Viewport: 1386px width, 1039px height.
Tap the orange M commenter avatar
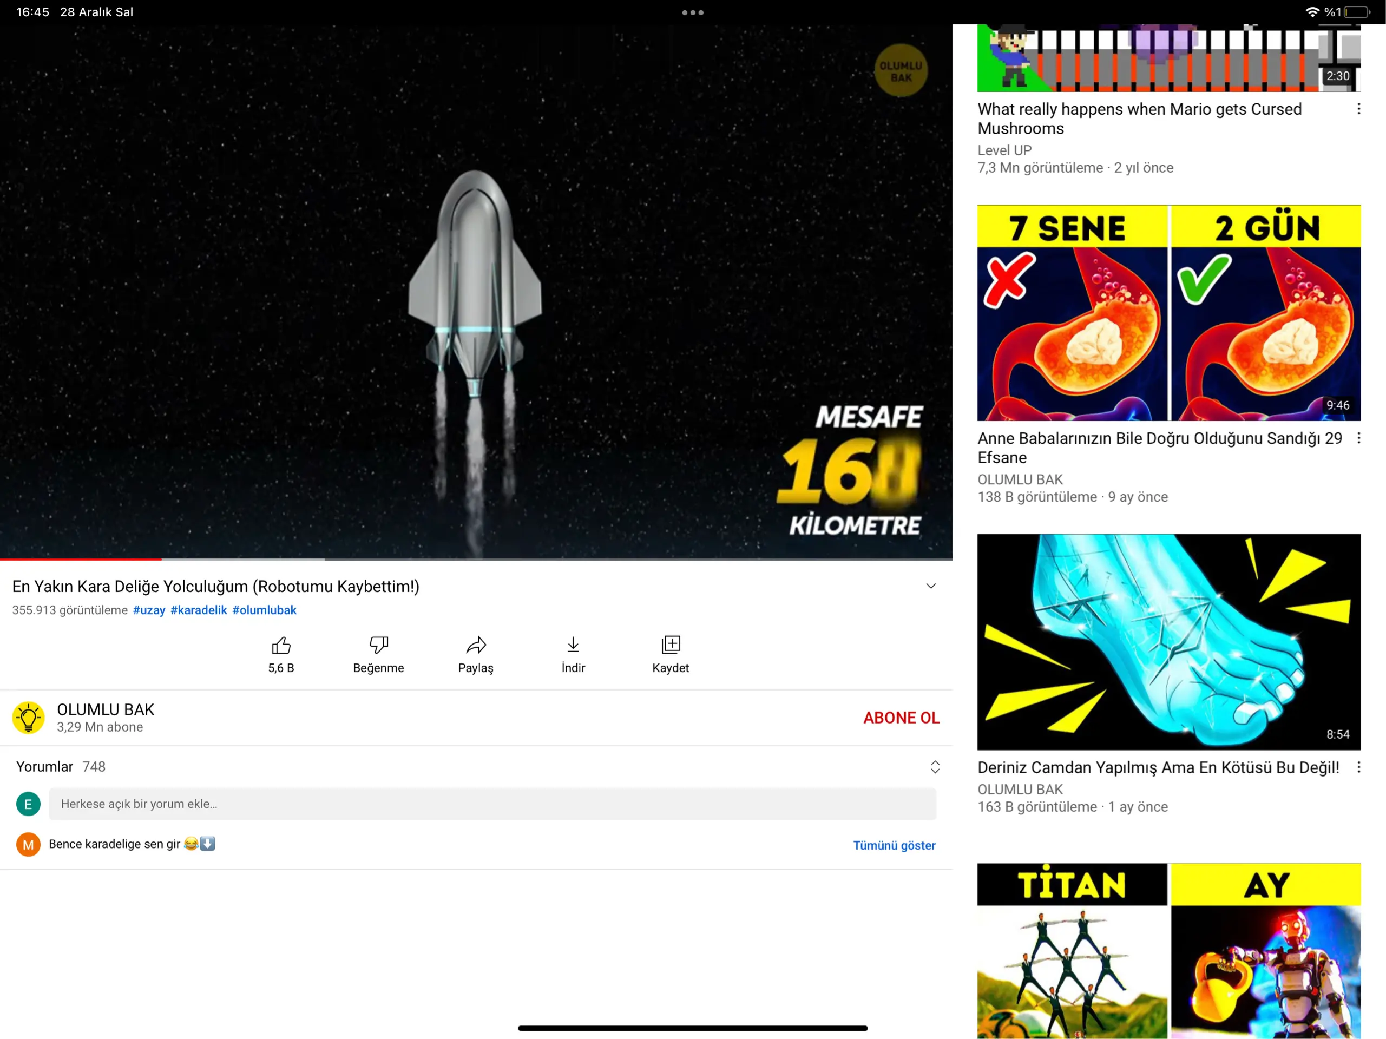[x=28, y=845]
